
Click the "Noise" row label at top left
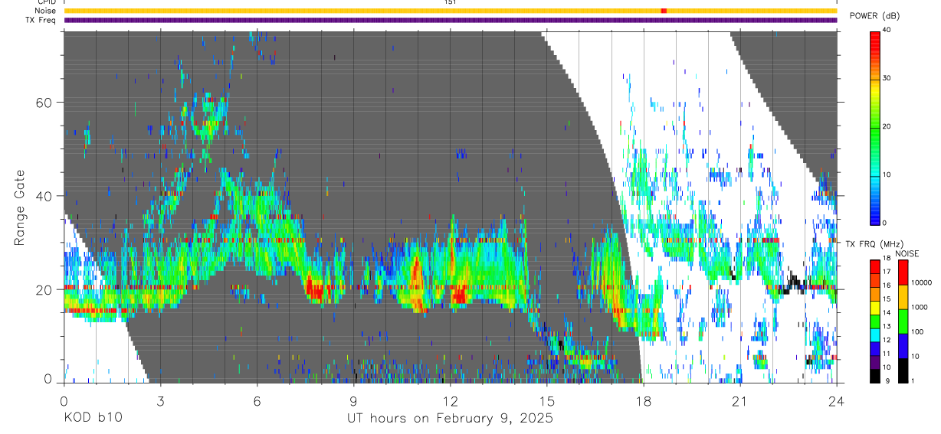click(x=45, y=11)
